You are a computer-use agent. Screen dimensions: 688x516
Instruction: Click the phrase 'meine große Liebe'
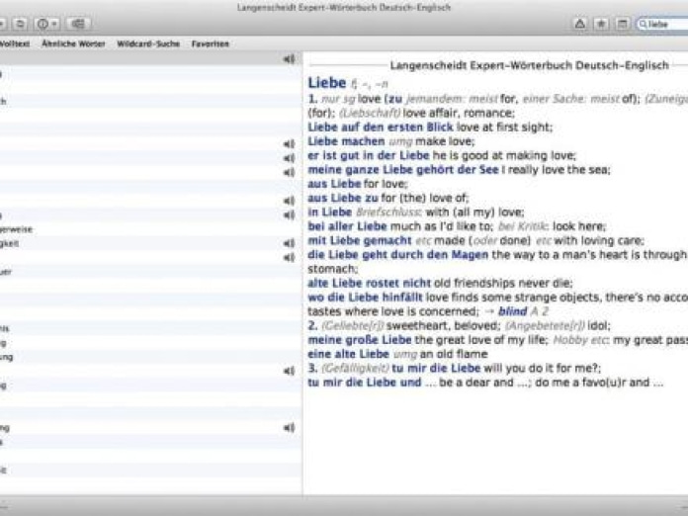pyautogui.click(x=360, y=340)
